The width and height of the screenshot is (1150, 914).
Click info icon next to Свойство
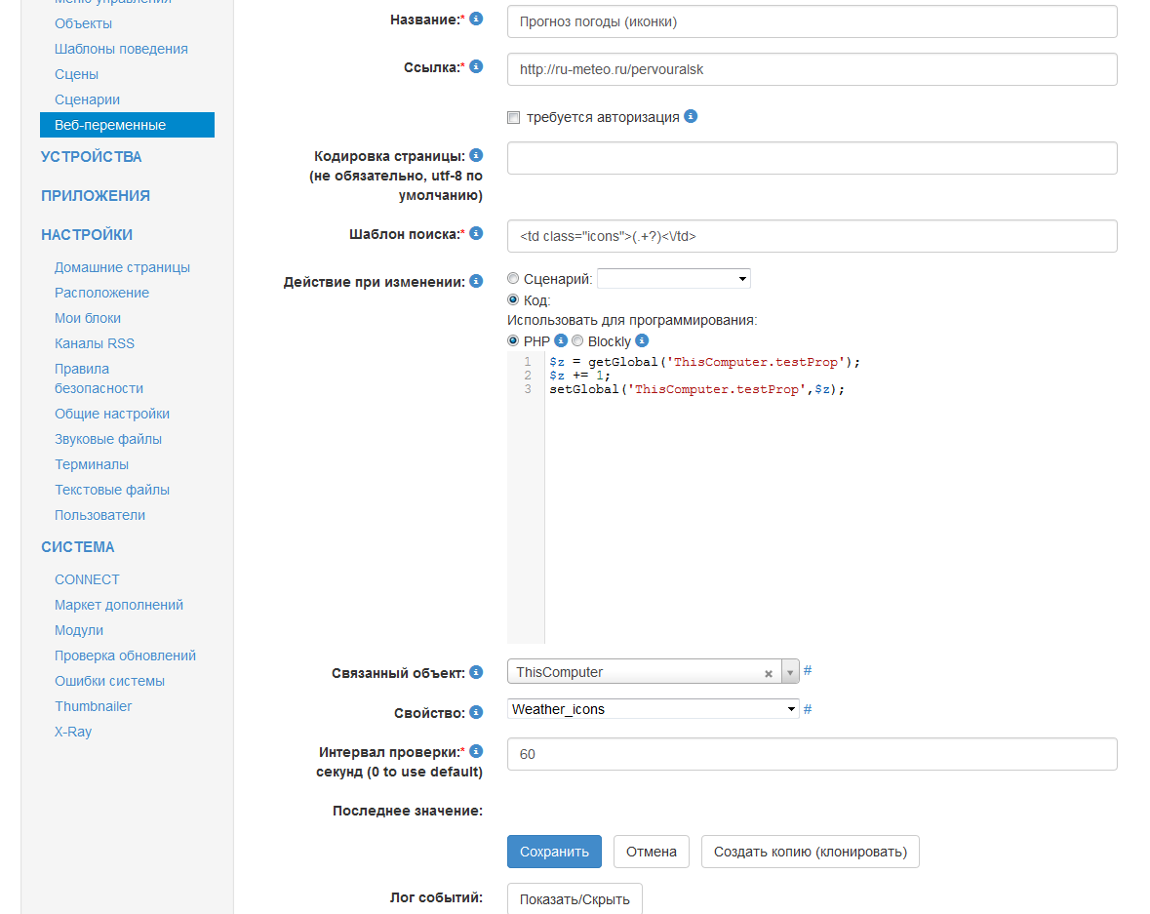coord(476,712)
